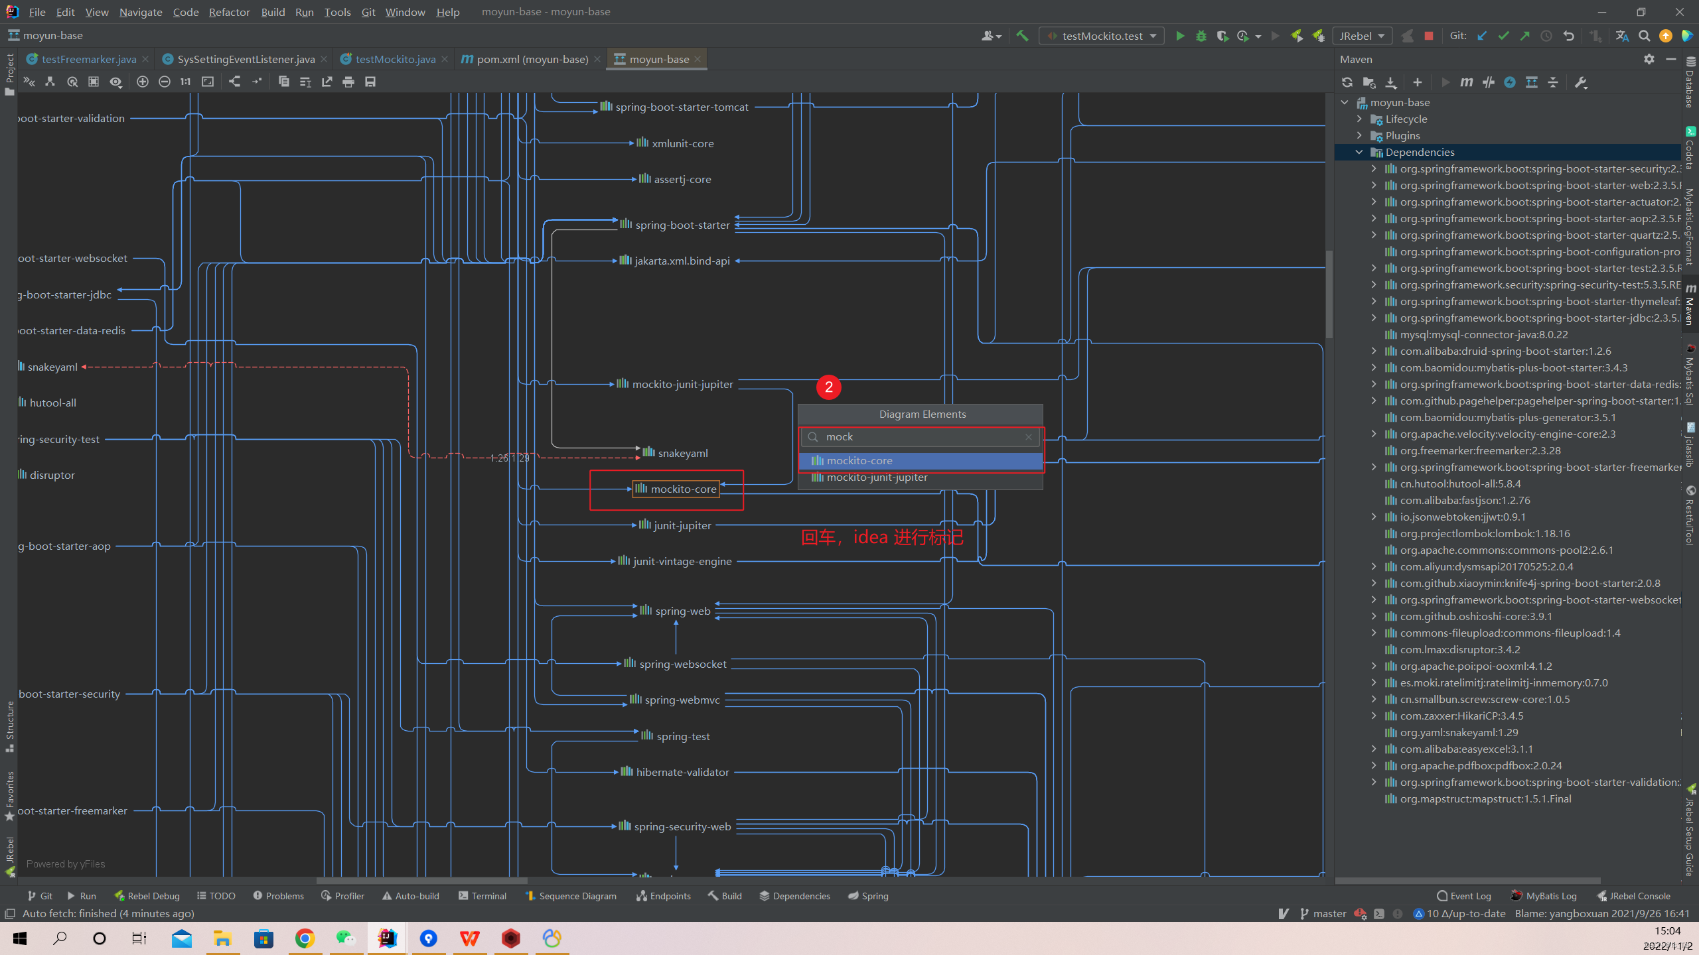This screenshot has height=955, width=1699.
Task: Debug testMockito.test with bug icon
Action: 1201,36
